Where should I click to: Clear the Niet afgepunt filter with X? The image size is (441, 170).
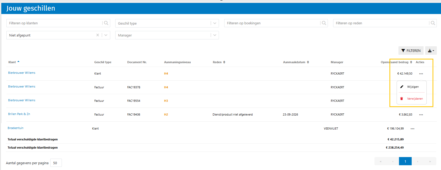98,35
